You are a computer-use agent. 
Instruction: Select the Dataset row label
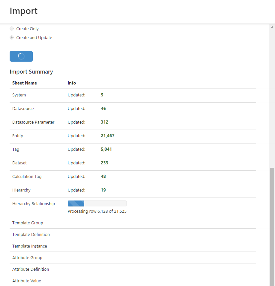[20, 163]
